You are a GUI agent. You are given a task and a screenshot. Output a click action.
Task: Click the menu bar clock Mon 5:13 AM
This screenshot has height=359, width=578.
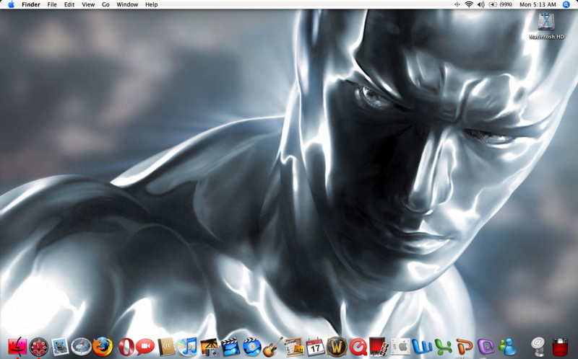coord(538,4)
